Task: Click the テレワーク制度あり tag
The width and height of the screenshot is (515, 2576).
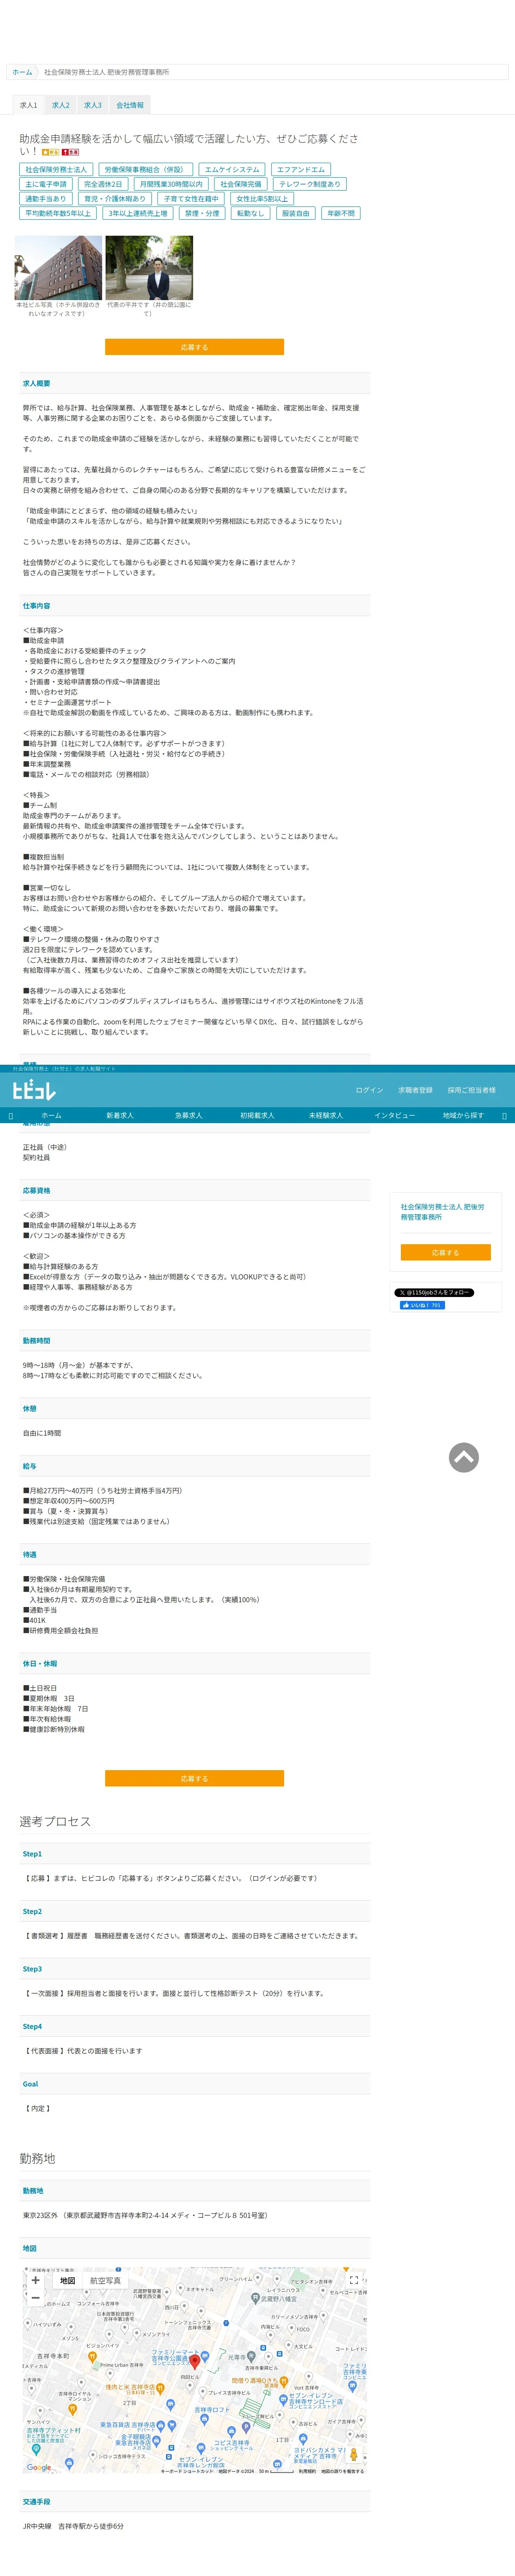Action: (x=310, y=184)
